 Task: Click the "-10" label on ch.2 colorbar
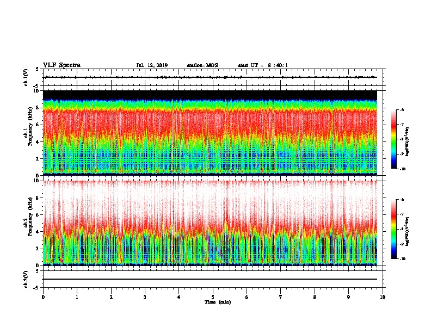tap(402, 258)
